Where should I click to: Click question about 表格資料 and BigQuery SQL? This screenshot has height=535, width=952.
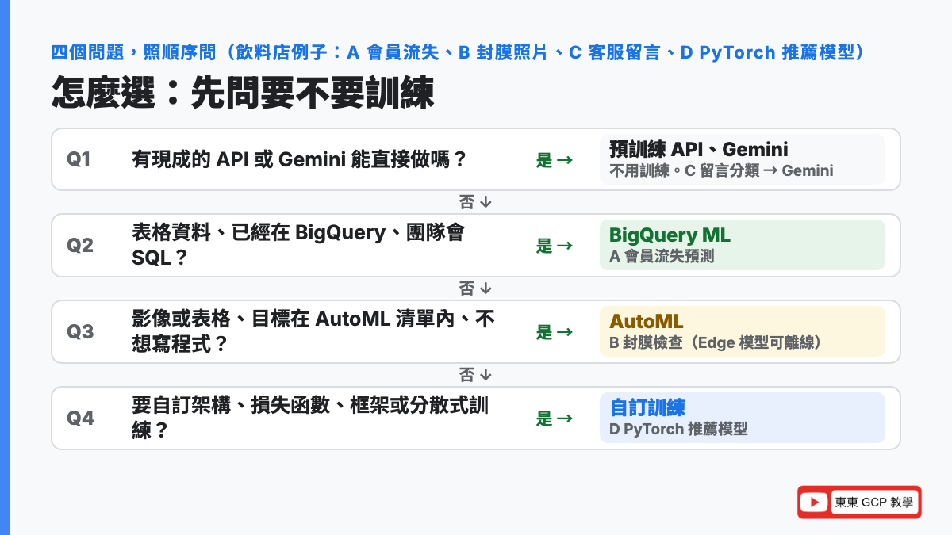[298, 245]
